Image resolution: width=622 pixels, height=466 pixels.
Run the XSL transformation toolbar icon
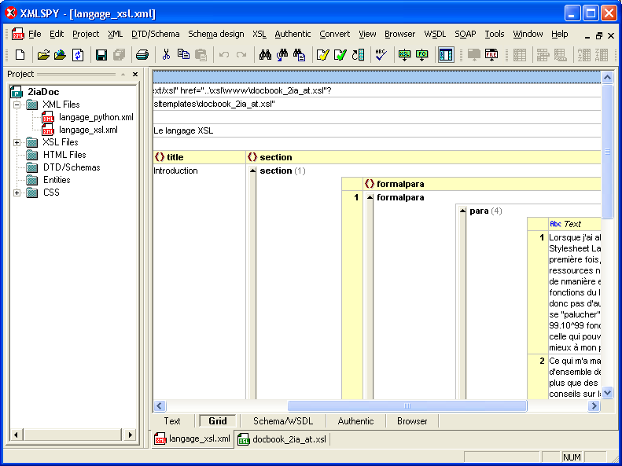(405, 55)
